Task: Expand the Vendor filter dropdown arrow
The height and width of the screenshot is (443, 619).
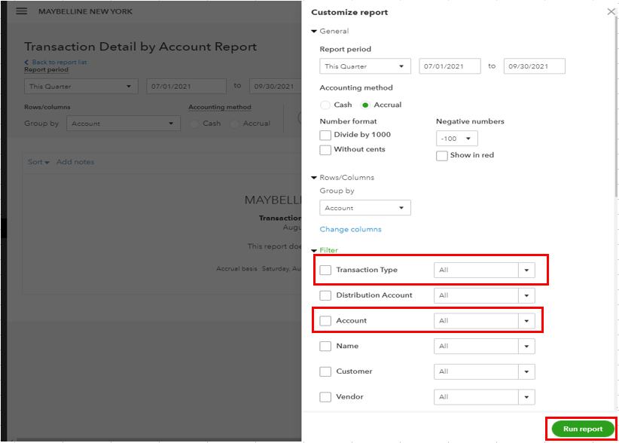Action: (x=526, y=397)
